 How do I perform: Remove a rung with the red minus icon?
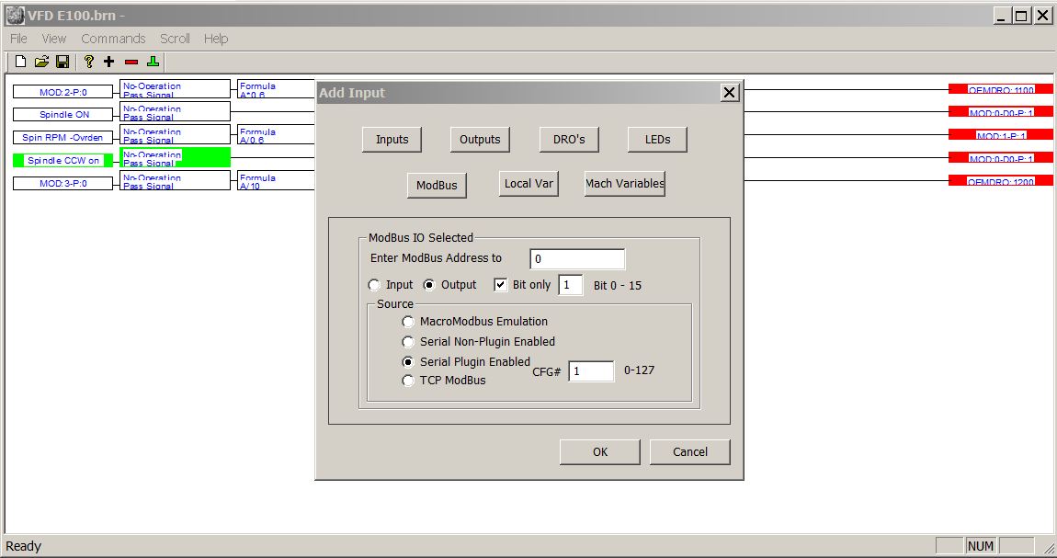point(131,62)
